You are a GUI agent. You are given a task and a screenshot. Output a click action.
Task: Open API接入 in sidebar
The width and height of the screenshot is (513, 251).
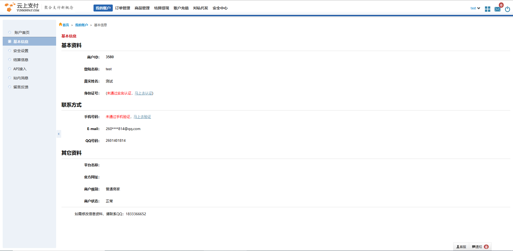click(x=29, y=69)
